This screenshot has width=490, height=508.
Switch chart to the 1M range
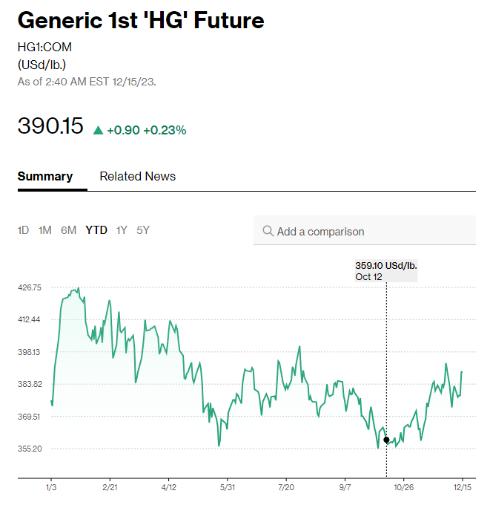point(45,230)
